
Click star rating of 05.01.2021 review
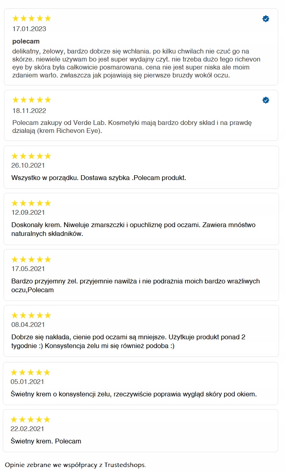(x=31, y=372)
